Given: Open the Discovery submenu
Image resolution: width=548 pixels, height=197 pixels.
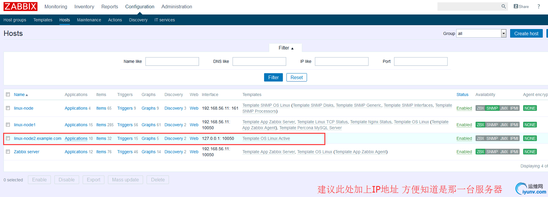Looking at the screenshot, I should click(138, 20).
